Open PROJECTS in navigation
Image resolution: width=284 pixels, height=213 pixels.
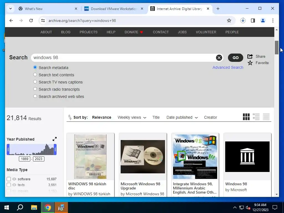(88, 32)
